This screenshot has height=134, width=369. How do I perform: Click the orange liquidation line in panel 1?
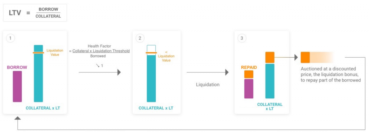(x=38, y=53)
